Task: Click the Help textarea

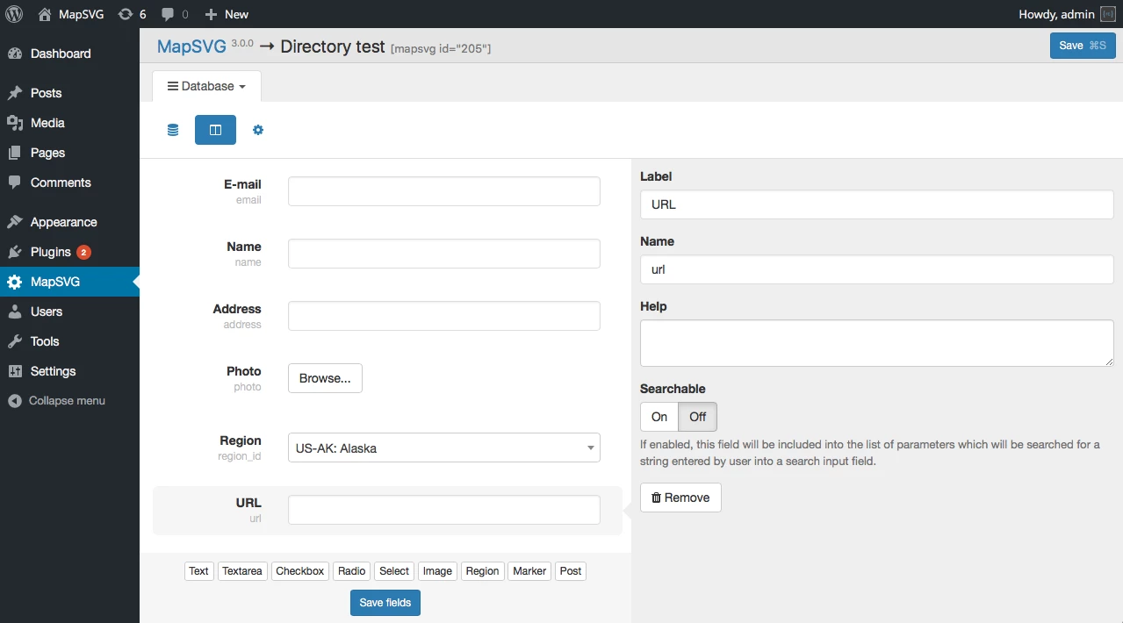Action: pos(876,342)
